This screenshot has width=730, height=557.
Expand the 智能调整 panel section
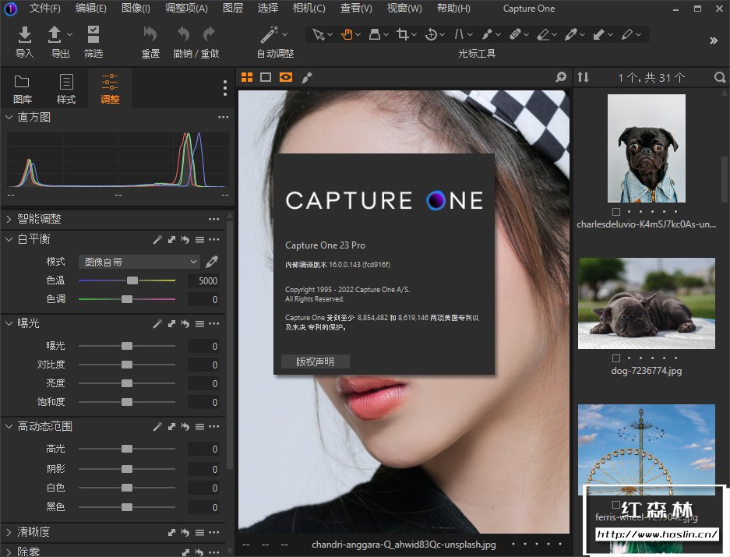tap(9, 219)
